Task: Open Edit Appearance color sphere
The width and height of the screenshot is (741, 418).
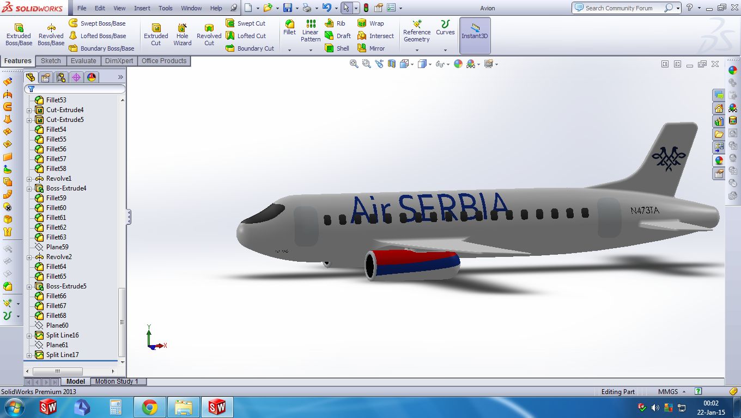Action: (x=458, y=64)
